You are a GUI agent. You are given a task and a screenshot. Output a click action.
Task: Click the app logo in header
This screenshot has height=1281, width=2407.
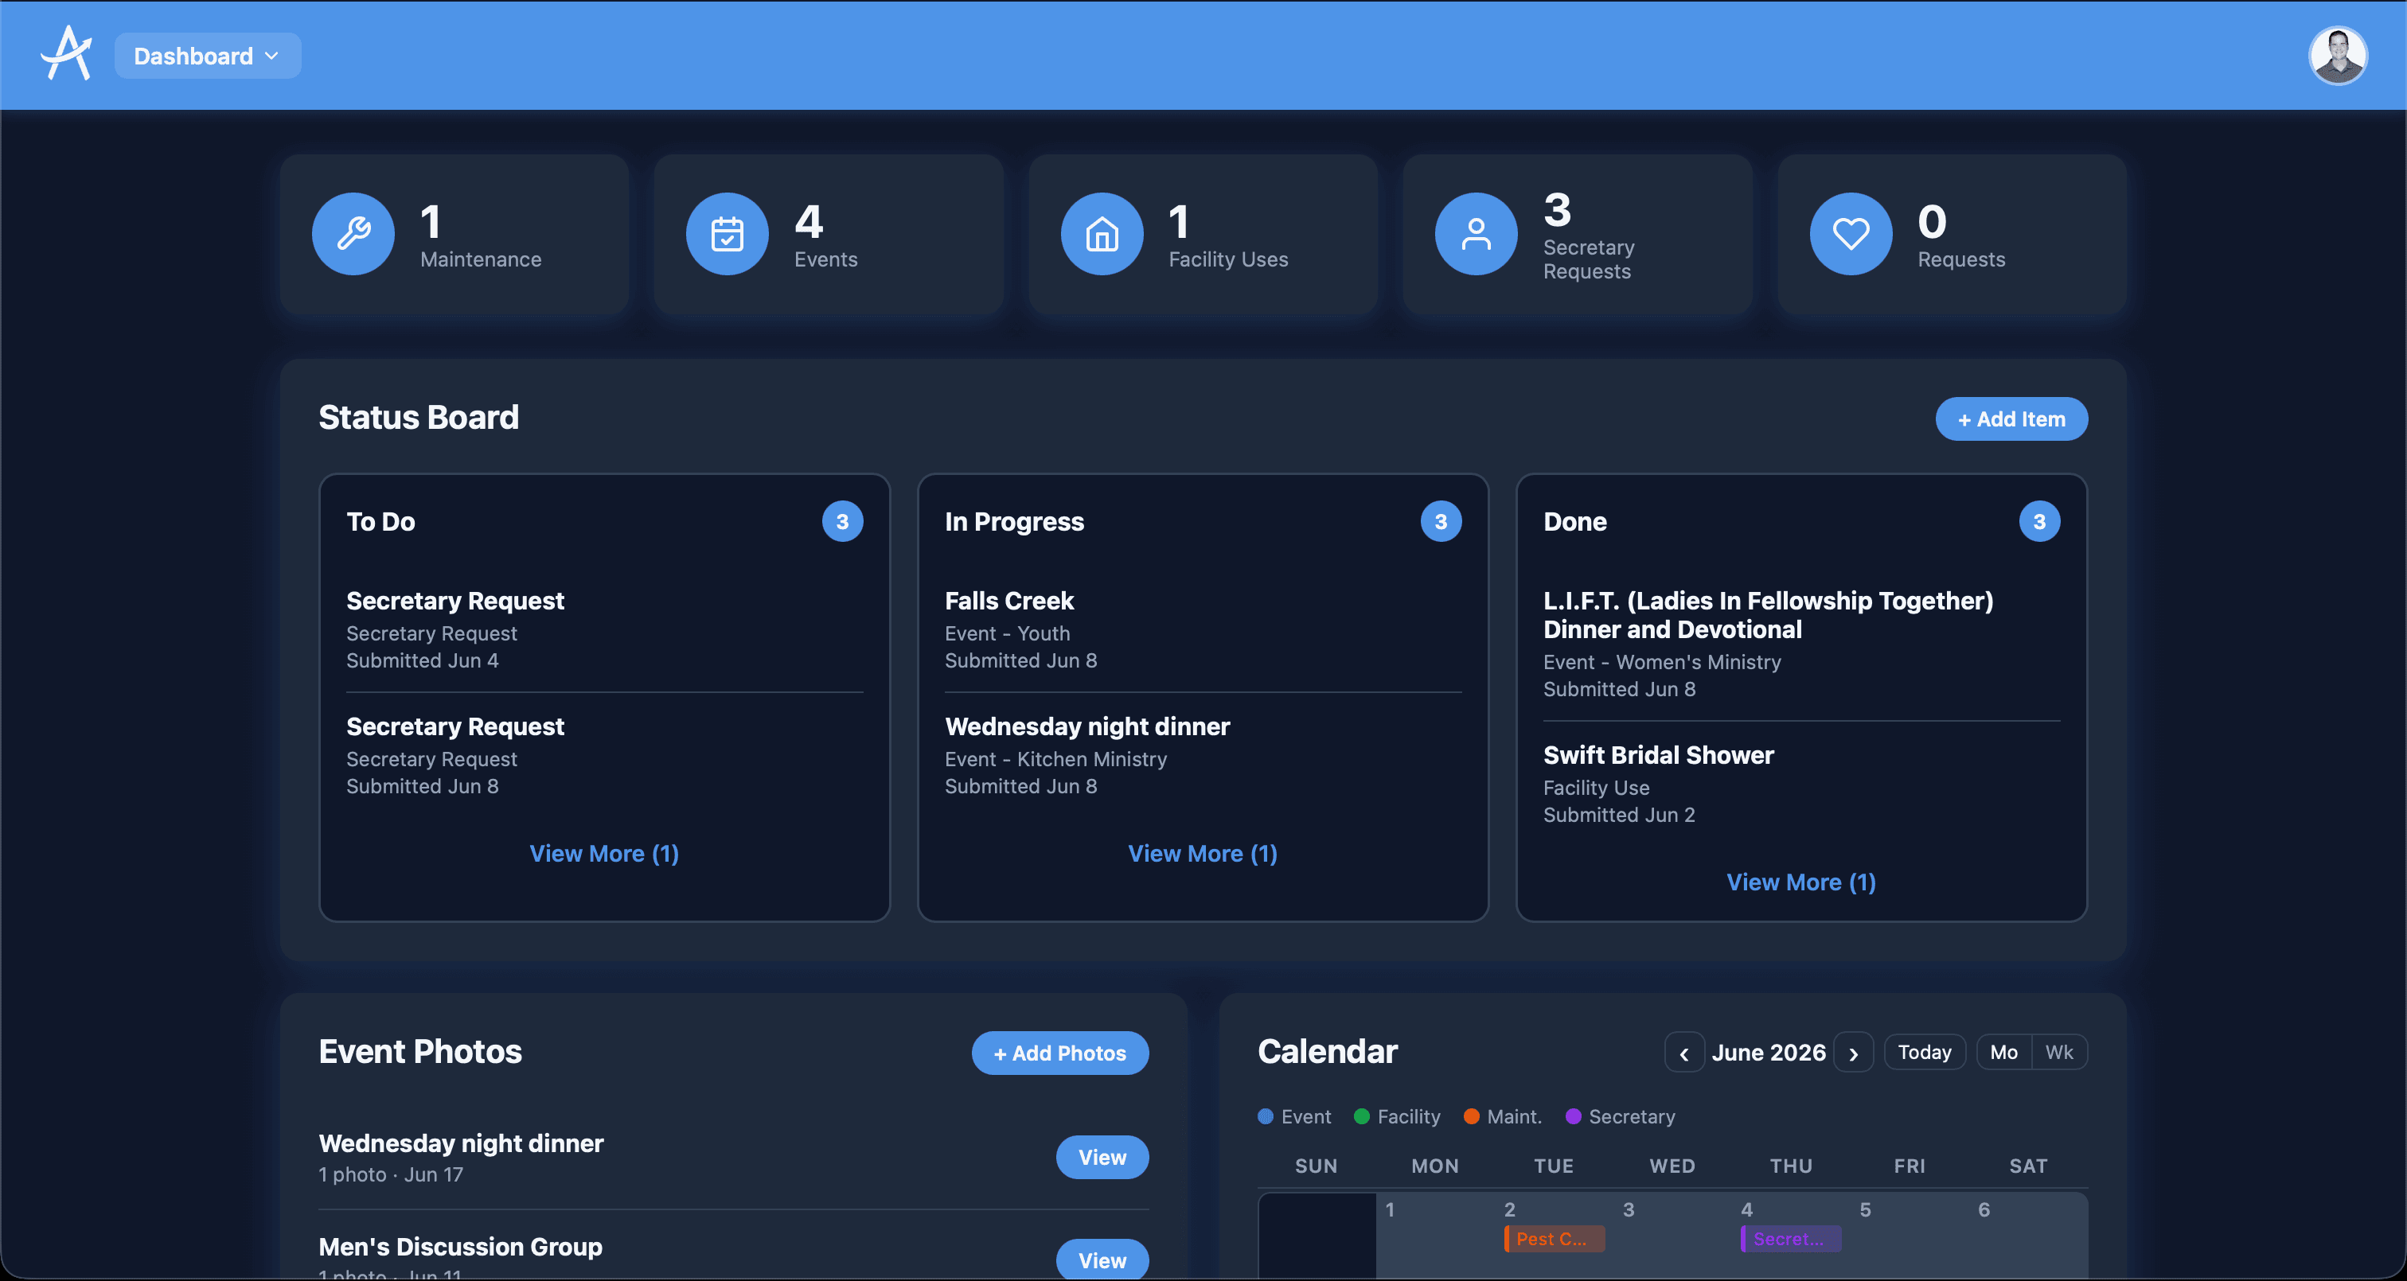click(x=66, y=53)
